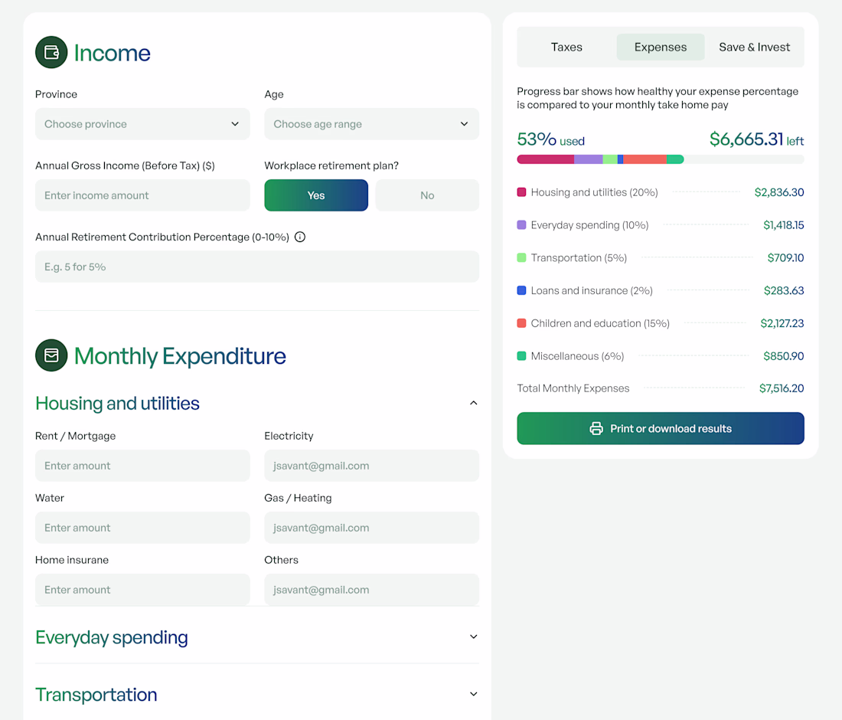Expand the Everyday spending section
Image resolution: width=842 pixels, height=720 pixels.
pos(474,637)
